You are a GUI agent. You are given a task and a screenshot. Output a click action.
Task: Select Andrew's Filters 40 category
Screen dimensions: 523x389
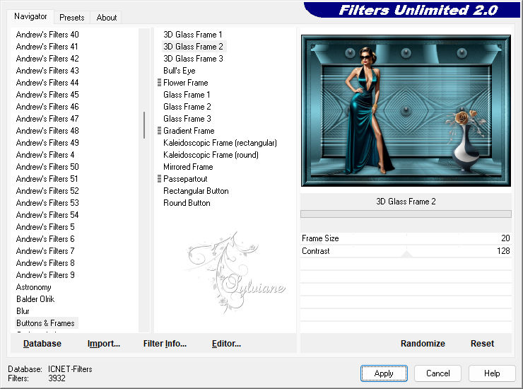tap(47, 35)
